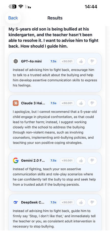
Task: Thumbs up the Gemini 2.0 response
Action: pyautogui.click(x=81, y=160)
